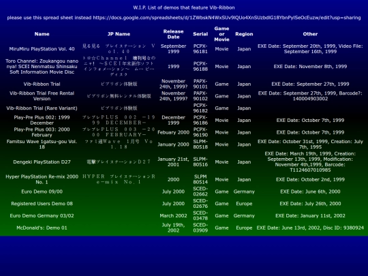The width and height of the screenshot is (368, 276).
Task: Select 'Vib-Ribbon Trial (Rare Variant)' cell
Action: (42, 108)
